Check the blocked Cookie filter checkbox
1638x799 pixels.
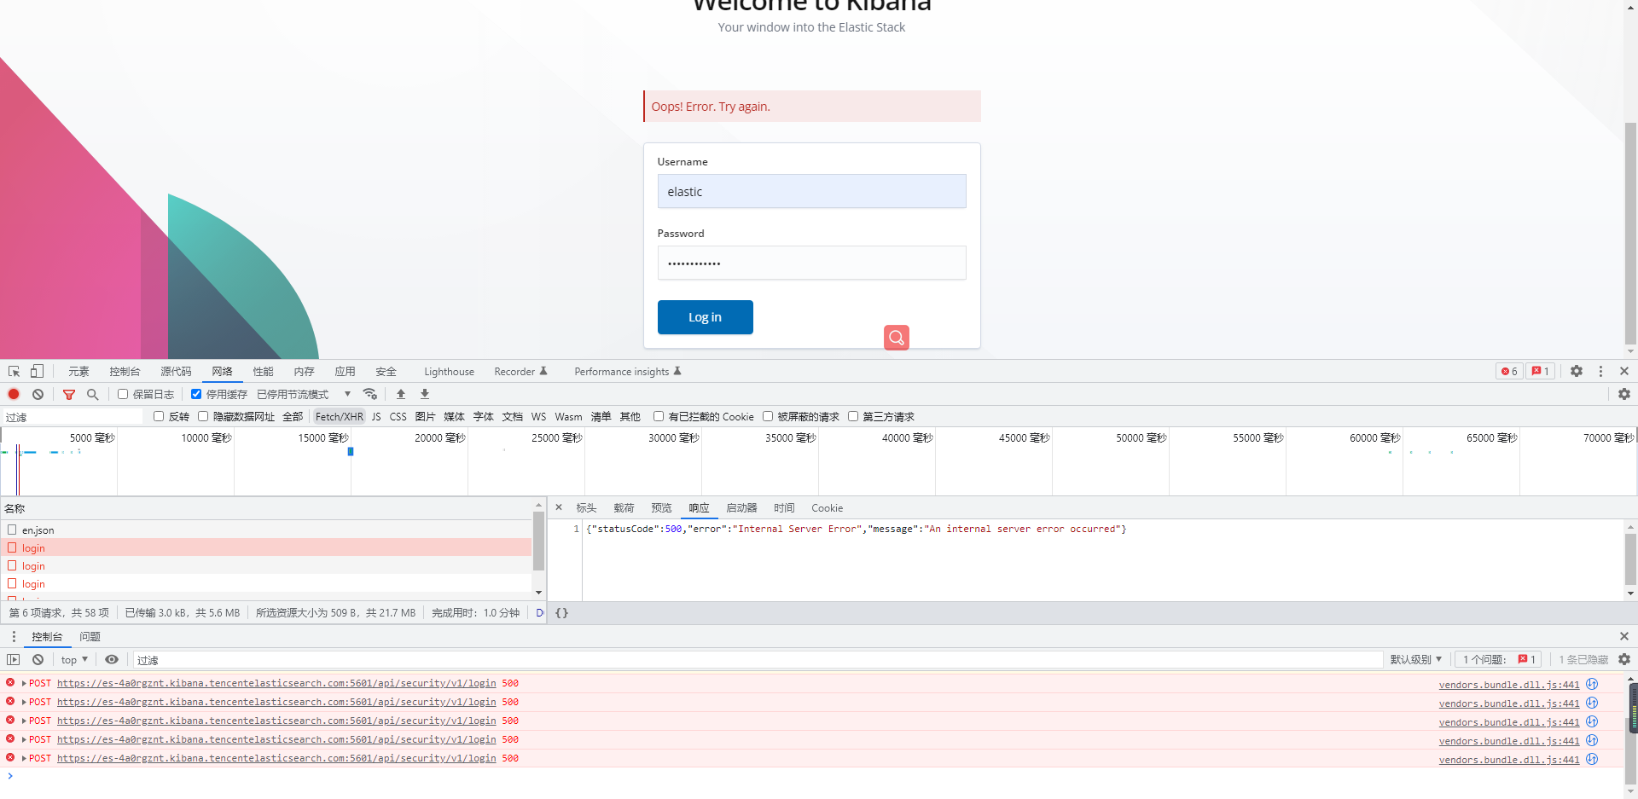pyautogui.click(x=659, y=416)
